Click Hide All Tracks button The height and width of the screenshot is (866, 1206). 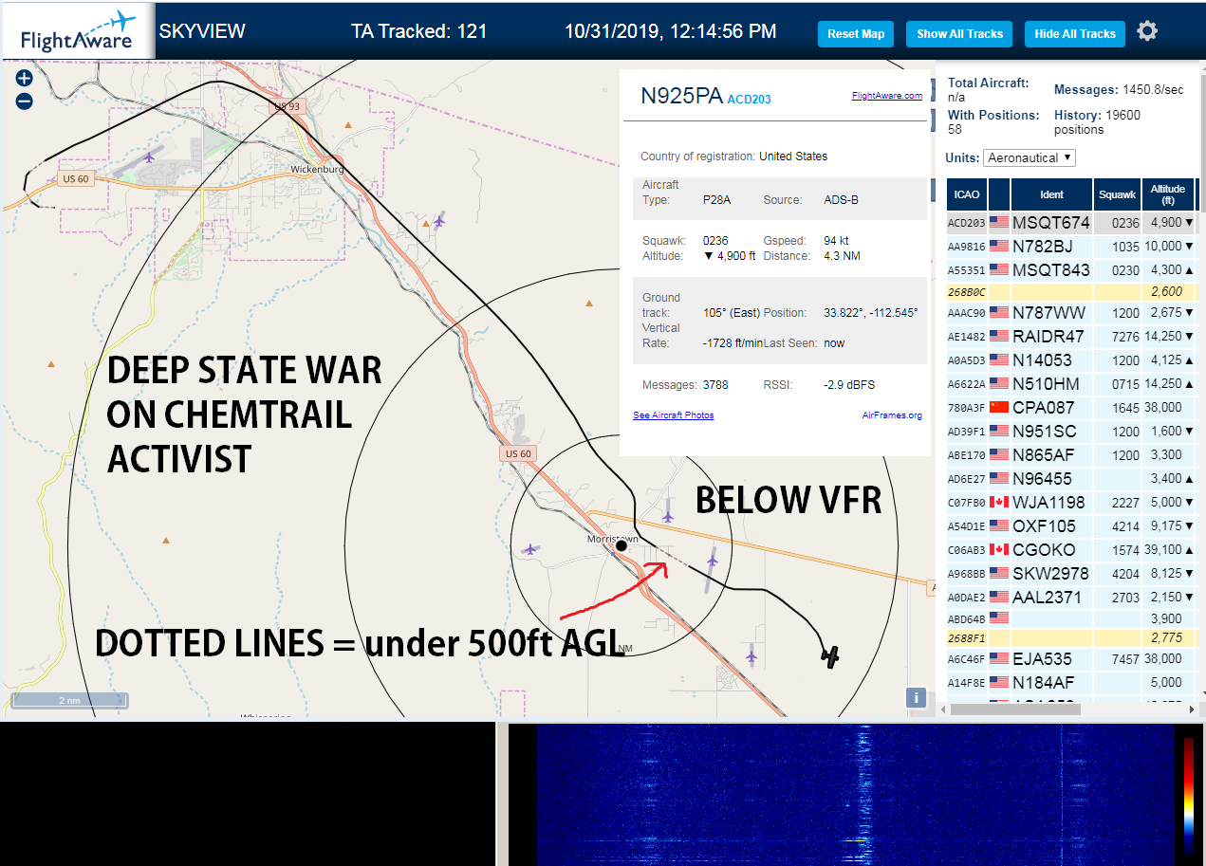click(x=1075, y=34)
